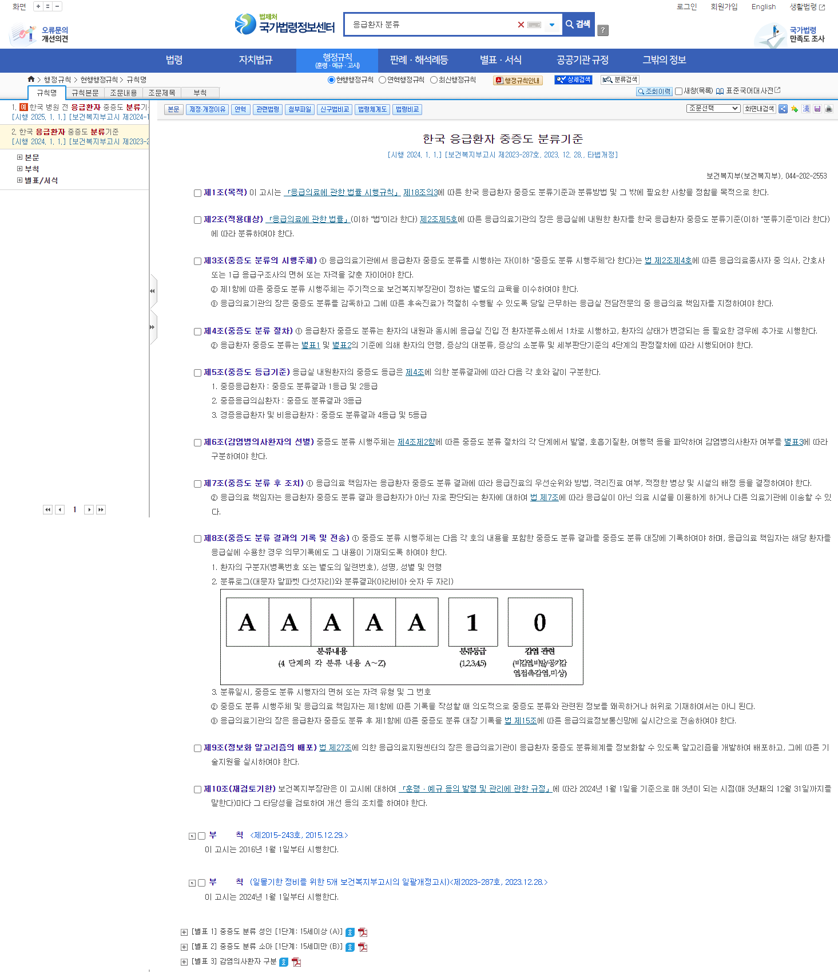Download HWP file for 별표 3

284,962
